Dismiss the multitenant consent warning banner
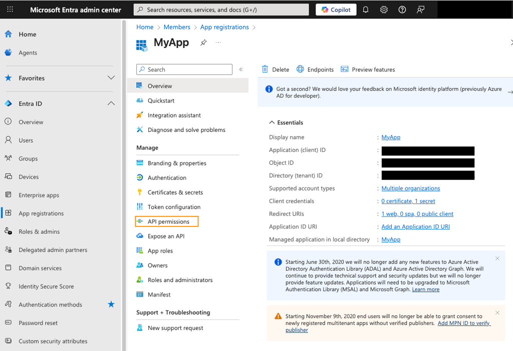Image resolution: width=513 pixels, height=351 pixels. pos(497,312)
